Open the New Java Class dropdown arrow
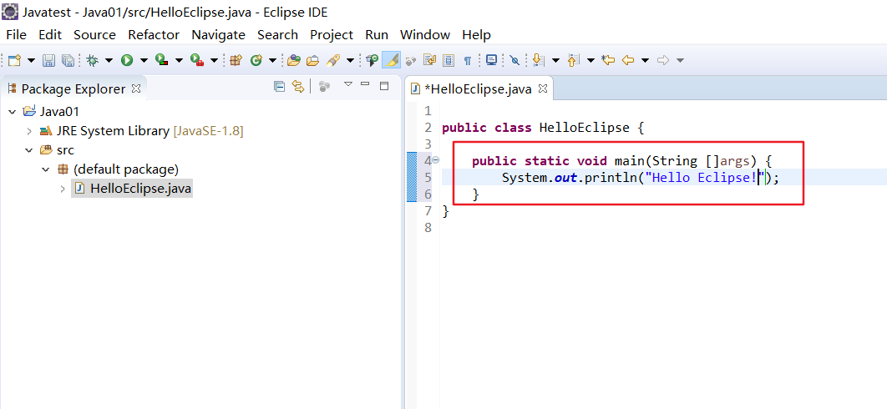The height and width of the screenshot is (409, 887). pyautogui.click(x=272, y=61)
